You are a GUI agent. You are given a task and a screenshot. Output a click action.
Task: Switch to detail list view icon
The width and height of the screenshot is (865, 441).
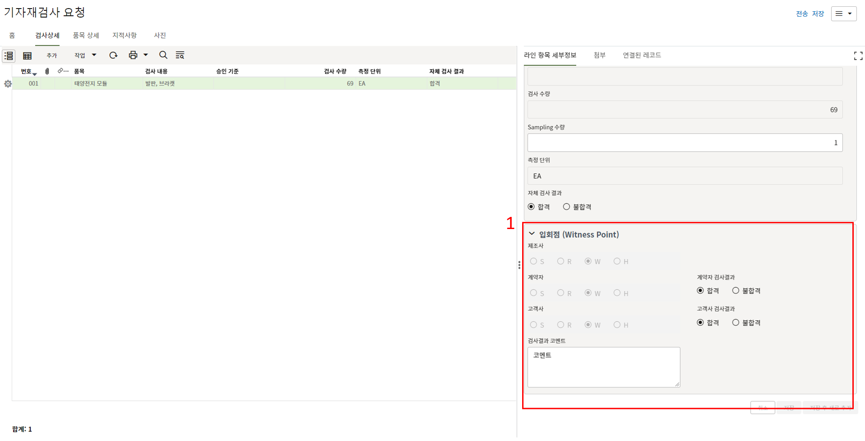pyautogui.click(x=9, y=55)
